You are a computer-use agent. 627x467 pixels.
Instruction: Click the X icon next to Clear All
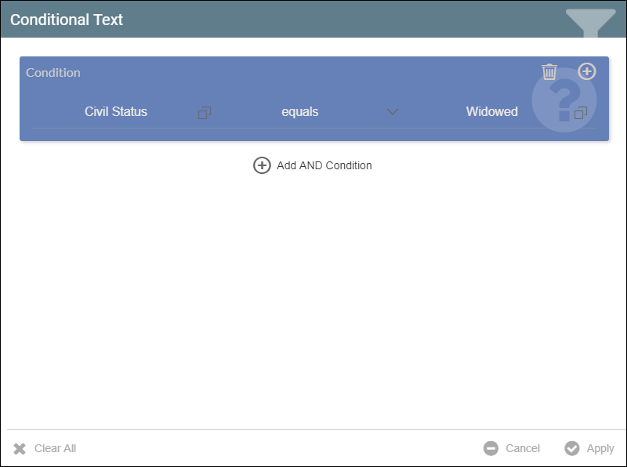pos(20,449)
